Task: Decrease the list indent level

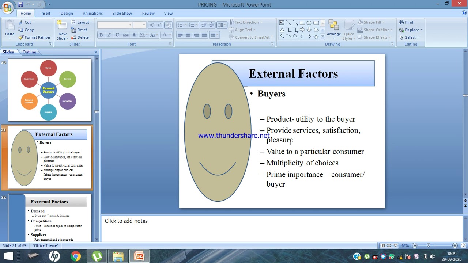Action: click(x=204, y=25)
